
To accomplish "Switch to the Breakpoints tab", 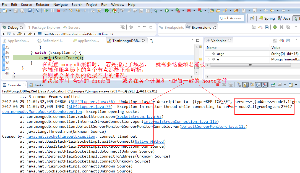I will tap(172, 28).
